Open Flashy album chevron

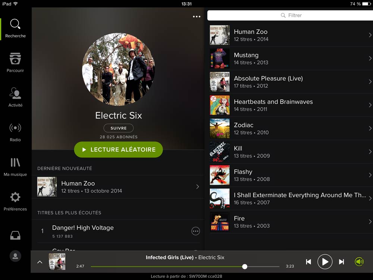[x=370, y=175]
